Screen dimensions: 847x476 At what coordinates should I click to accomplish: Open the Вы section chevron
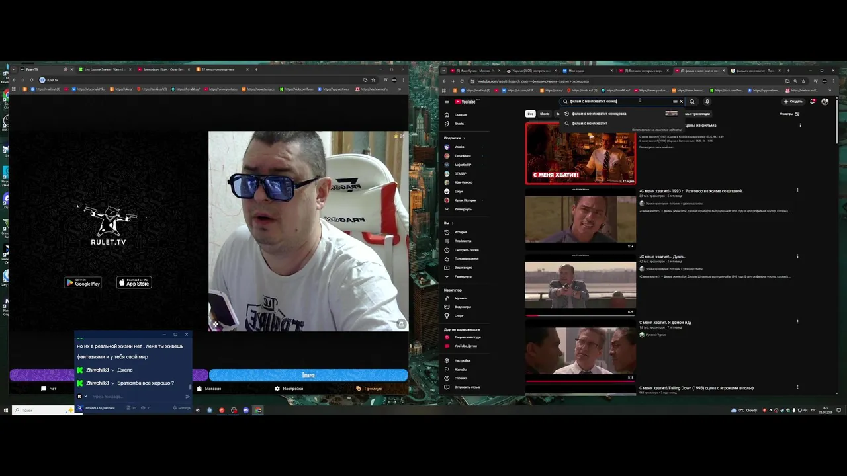pos(451,223)
